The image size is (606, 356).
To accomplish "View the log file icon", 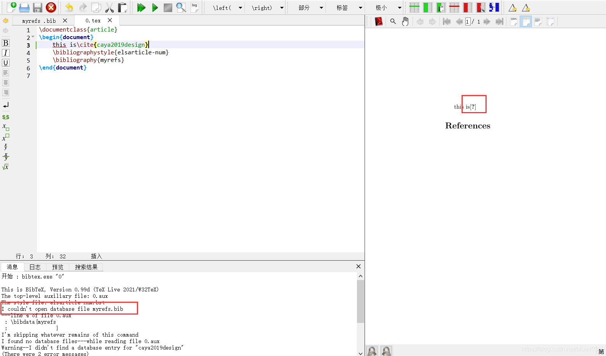I will 195,7.
